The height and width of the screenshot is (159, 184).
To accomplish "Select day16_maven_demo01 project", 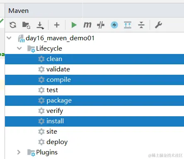I will point(60,38).
